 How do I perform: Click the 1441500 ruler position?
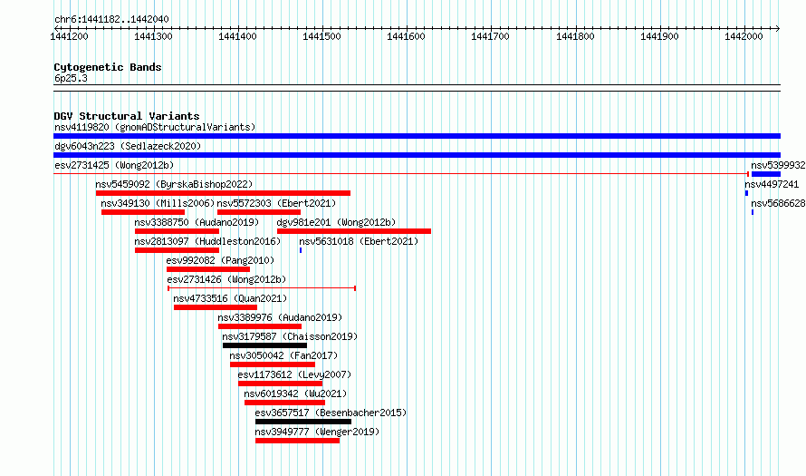pyautogui.click(x=321, y=36)
